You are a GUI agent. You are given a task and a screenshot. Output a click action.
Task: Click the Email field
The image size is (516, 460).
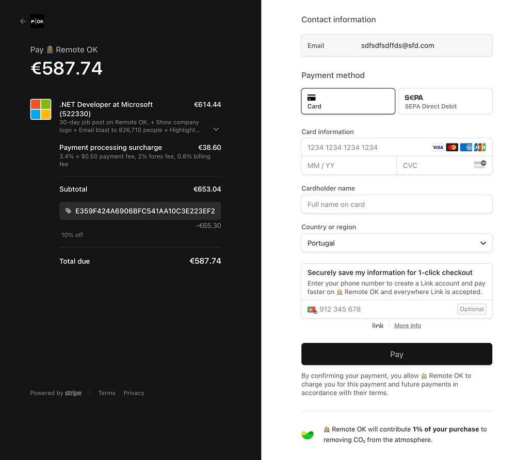pyautogui.click(x=396, y=45)
